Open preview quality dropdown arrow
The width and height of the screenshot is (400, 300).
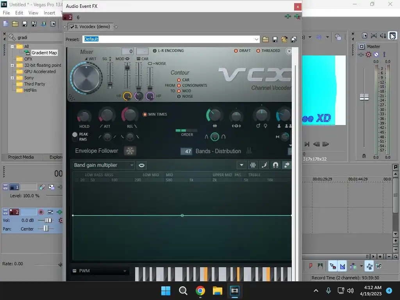click(x=310, y=37)
